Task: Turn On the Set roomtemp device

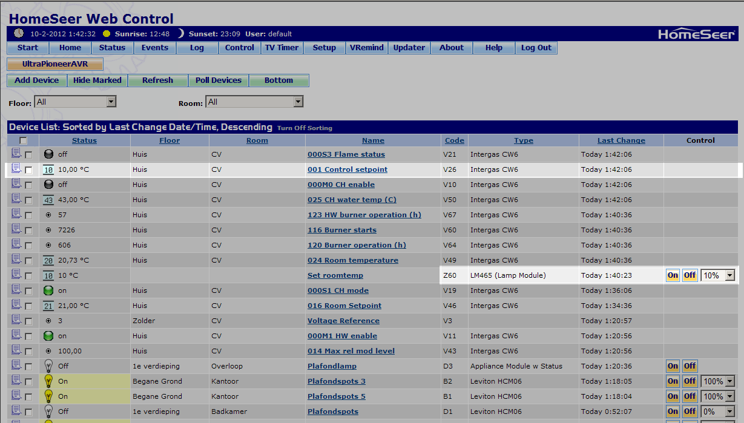Action: pos(673,275)
